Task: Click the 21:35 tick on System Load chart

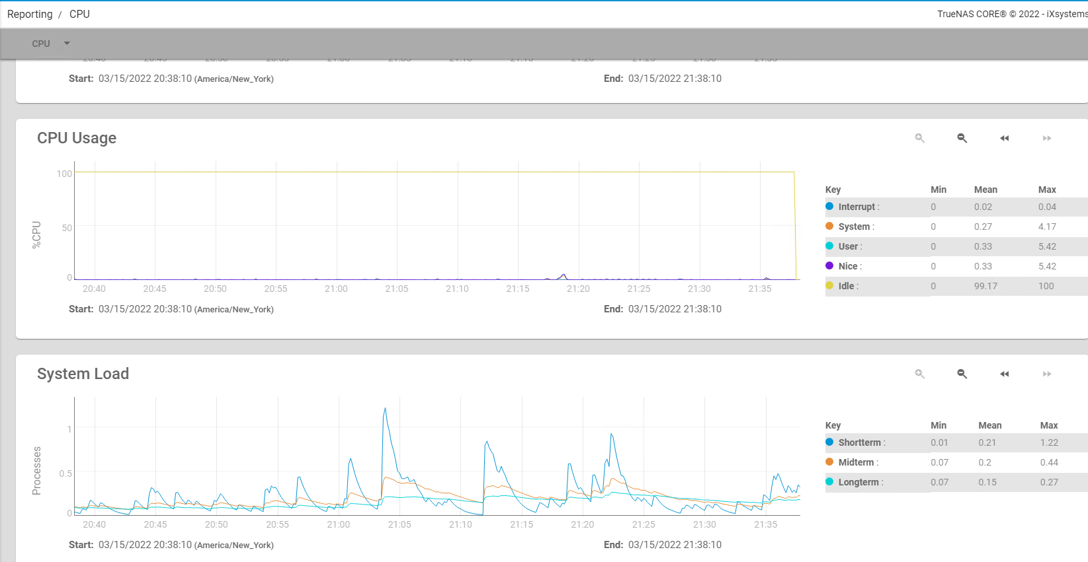Action: click(766, 524)
